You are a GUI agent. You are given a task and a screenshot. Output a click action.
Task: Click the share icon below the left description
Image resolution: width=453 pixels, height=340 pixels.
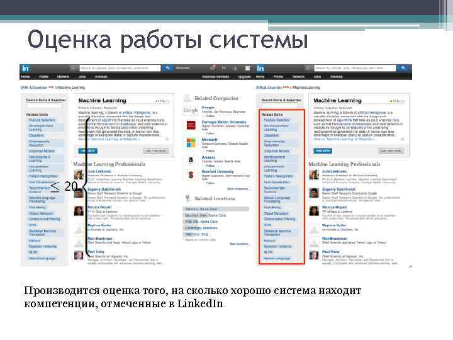click(x=167, y=139)
